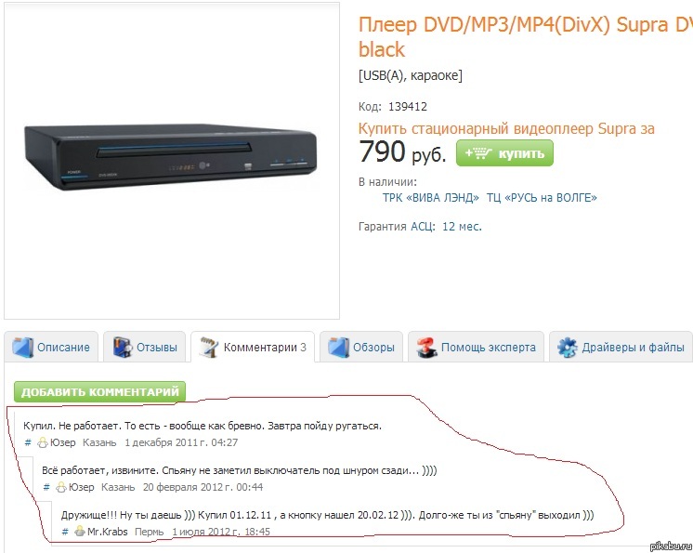Click the Помощь эксперта red icon
Screen dimensions: 693x553
click(426, 348)
